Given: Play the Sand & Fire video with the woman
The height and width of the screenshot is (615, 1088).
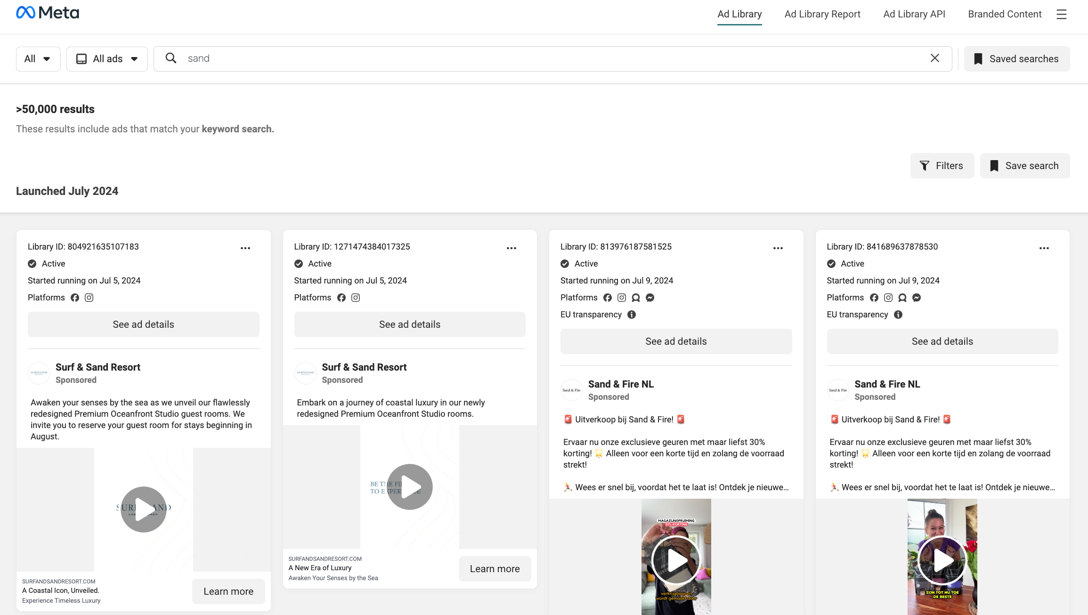Looking at the screenshot, I should 942,560.
